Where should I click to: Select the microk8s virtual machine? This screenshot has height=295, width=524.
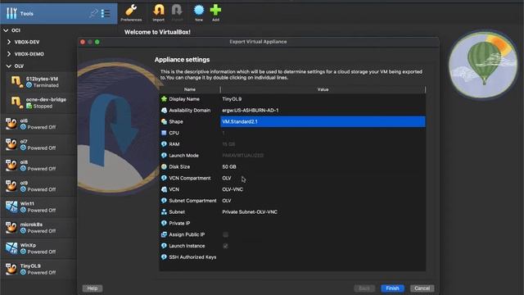pyautogui.click(x=38, y=228)
